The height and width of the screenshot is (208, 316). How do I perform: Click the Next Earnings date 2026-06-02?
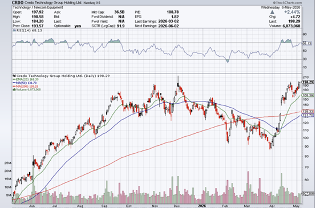point(168,26)
